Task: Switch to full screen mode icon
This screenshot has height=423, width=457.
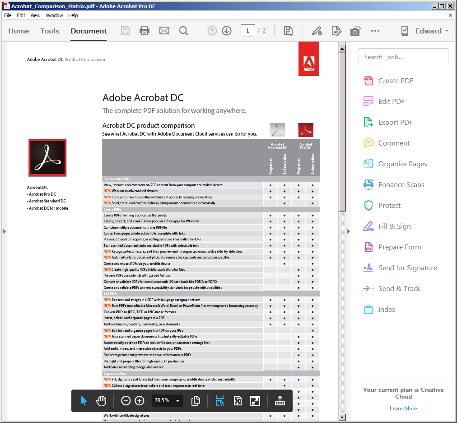Action: coord(255,401)
